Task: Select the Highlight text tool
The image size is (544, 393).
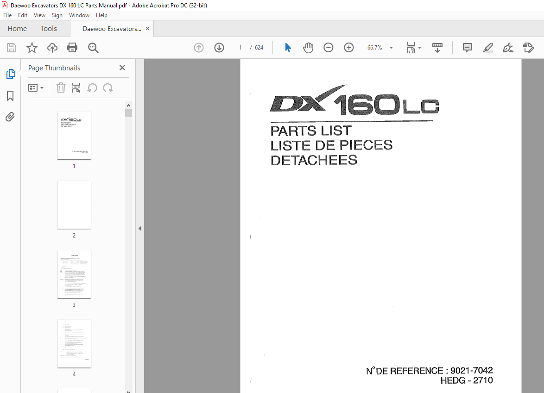Action: [488, 48]
